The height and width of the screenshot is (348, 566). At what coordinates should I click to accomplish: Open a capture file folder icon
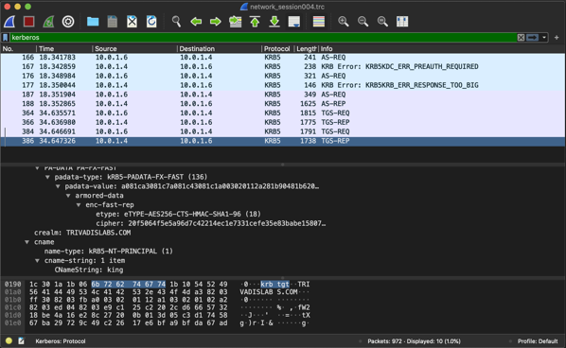click(93, 22)
